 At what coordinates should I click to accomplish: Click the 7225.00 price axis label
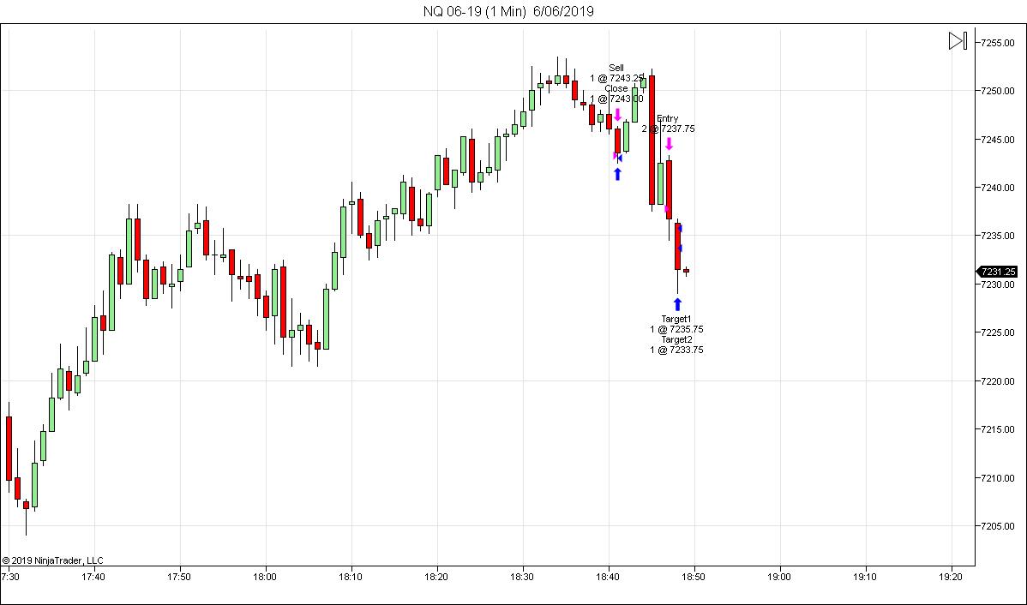(x=997, y=332)
